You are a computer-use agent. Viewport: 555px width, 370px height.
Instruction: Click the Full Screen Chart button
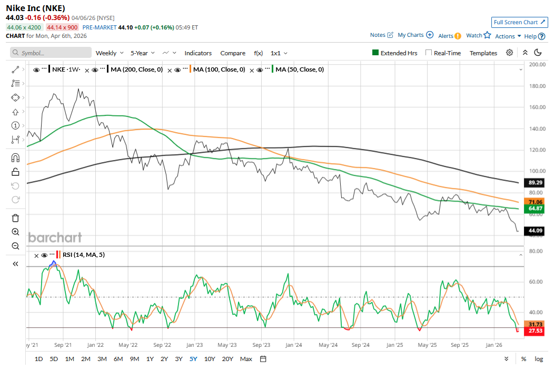click(x=519, y=22)
